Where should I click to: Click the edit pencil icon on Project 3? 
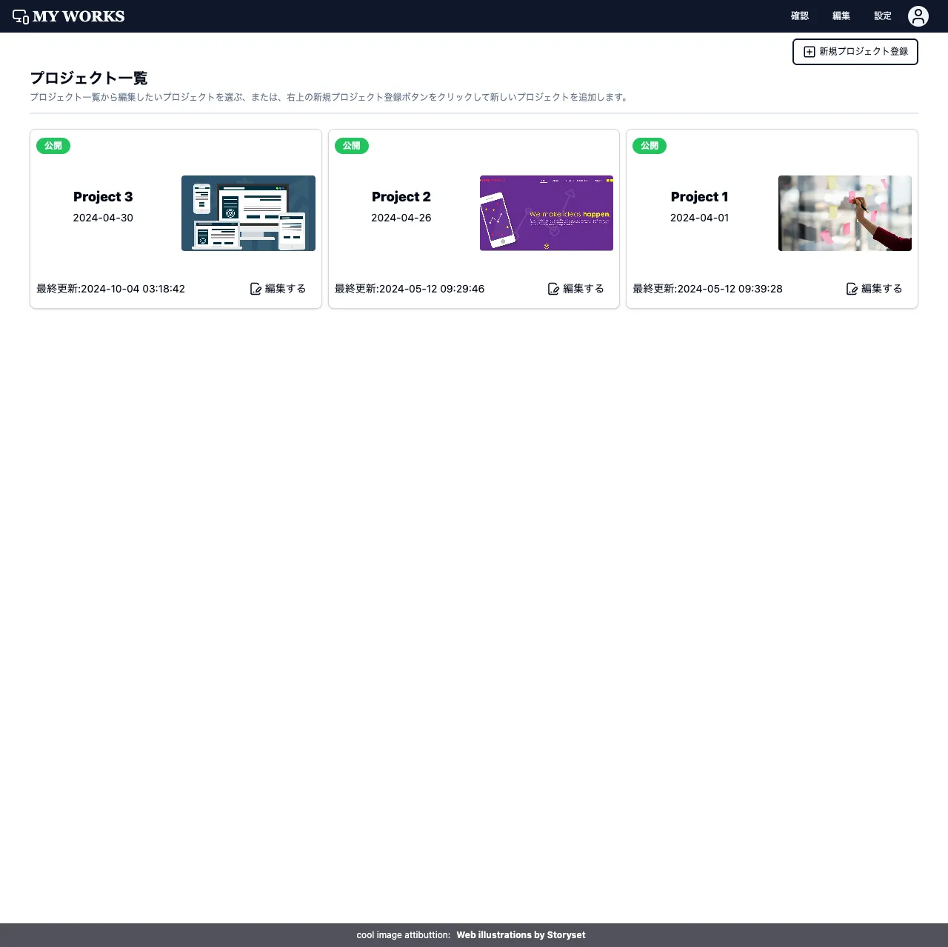(x=256, y=289)
